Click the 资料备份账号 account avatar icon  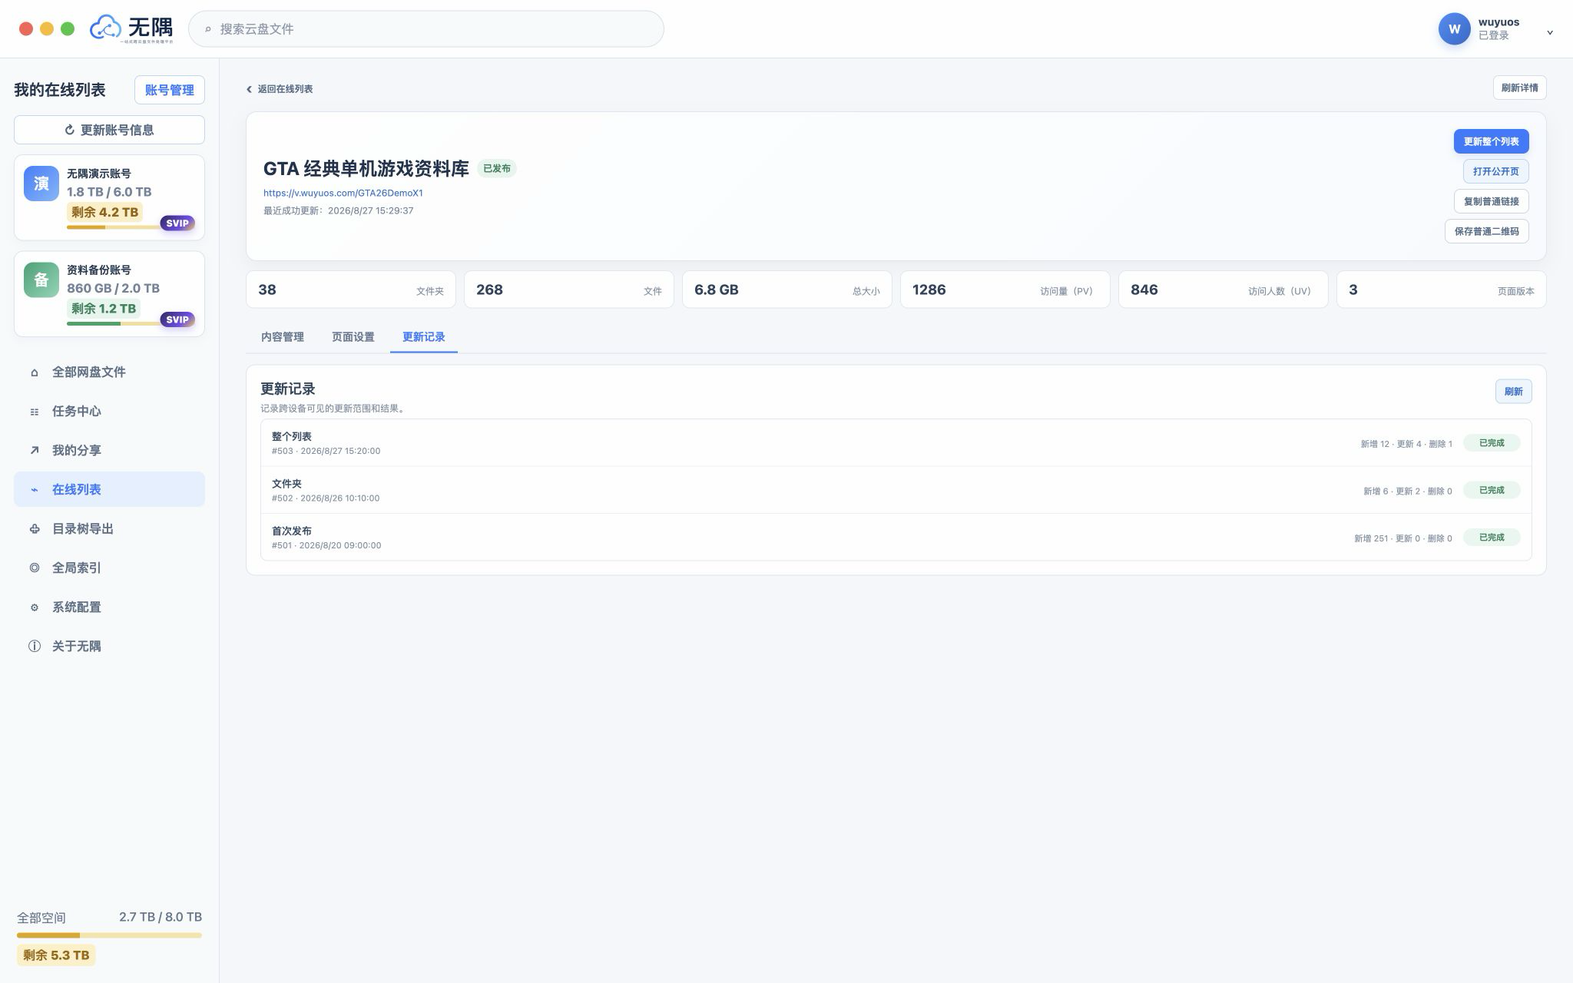(x=41, y=280)
